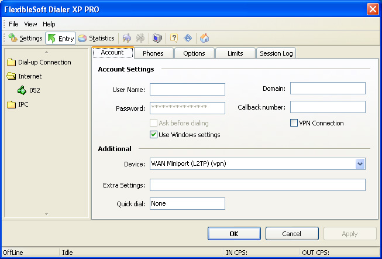Click the IN CPS status bar entry
The image size is (382, 259).
[237, 253]
